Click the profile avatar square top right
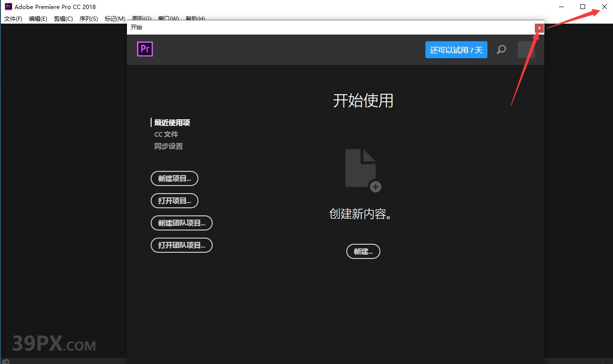613x364 pixels. [x=527, y=49]
